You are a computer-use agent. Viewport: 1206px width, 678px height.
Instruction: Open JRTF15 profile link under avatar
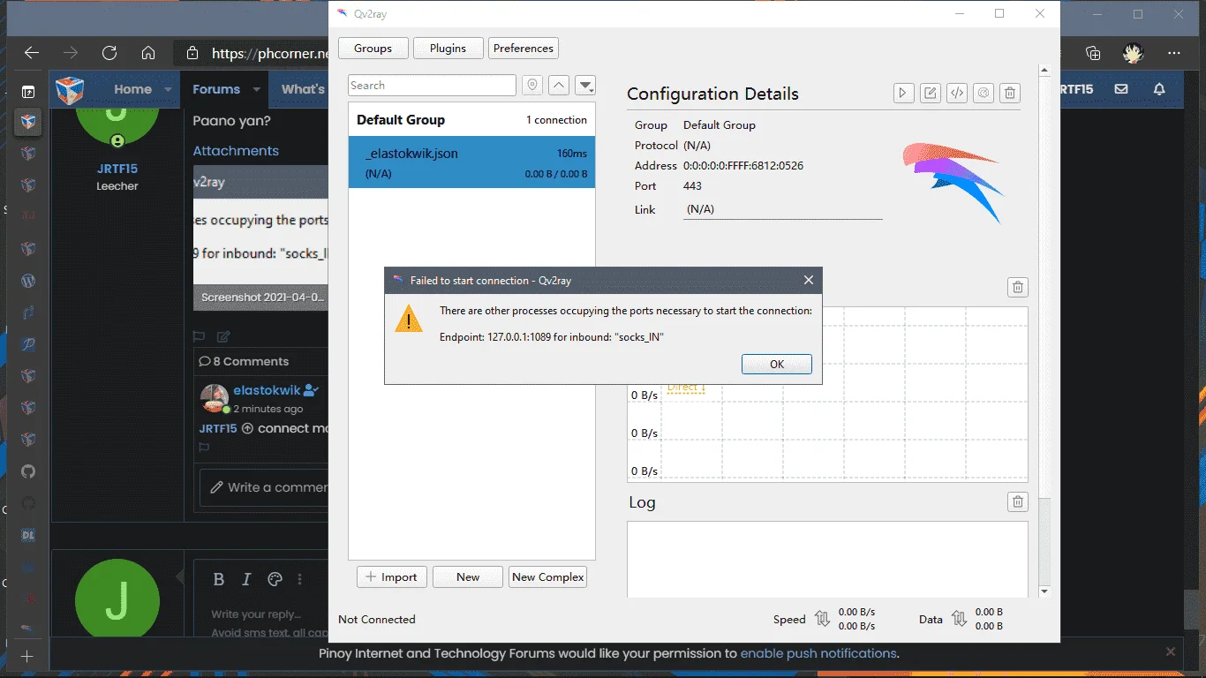(117, 169)
